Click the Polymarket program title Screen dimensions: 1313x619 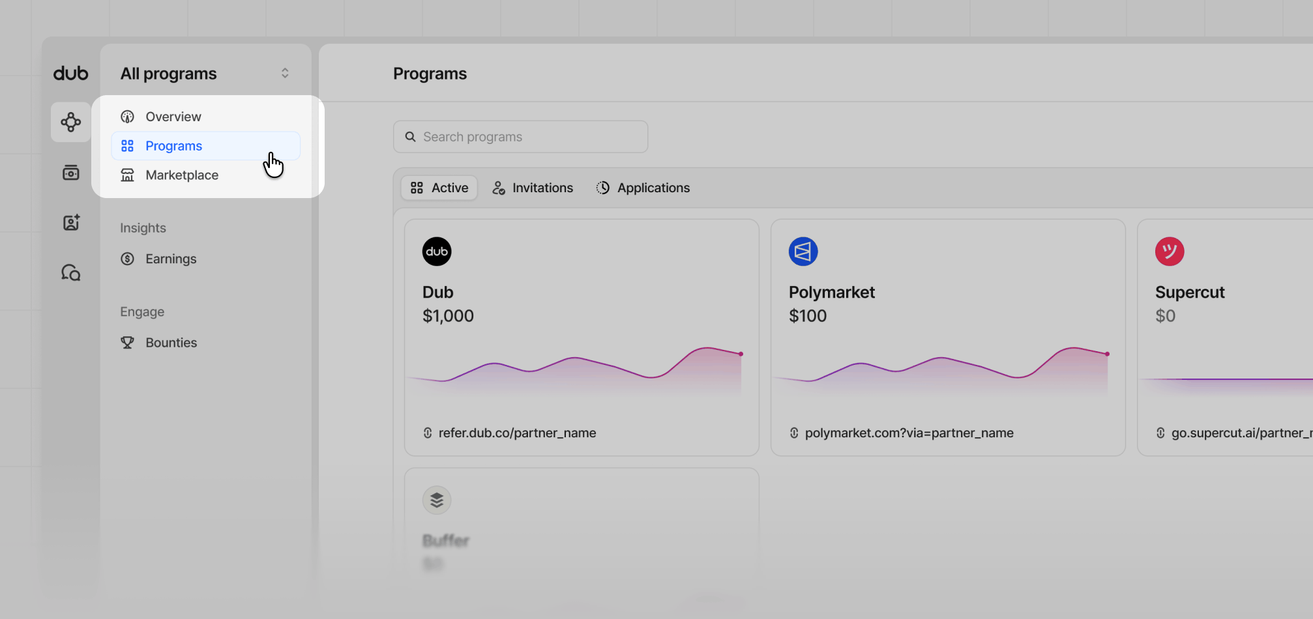point(832,293)
